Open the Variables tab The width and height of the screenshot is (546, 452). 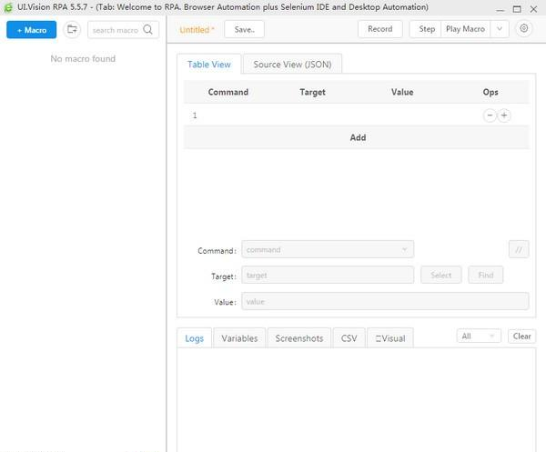click(239, 338)
